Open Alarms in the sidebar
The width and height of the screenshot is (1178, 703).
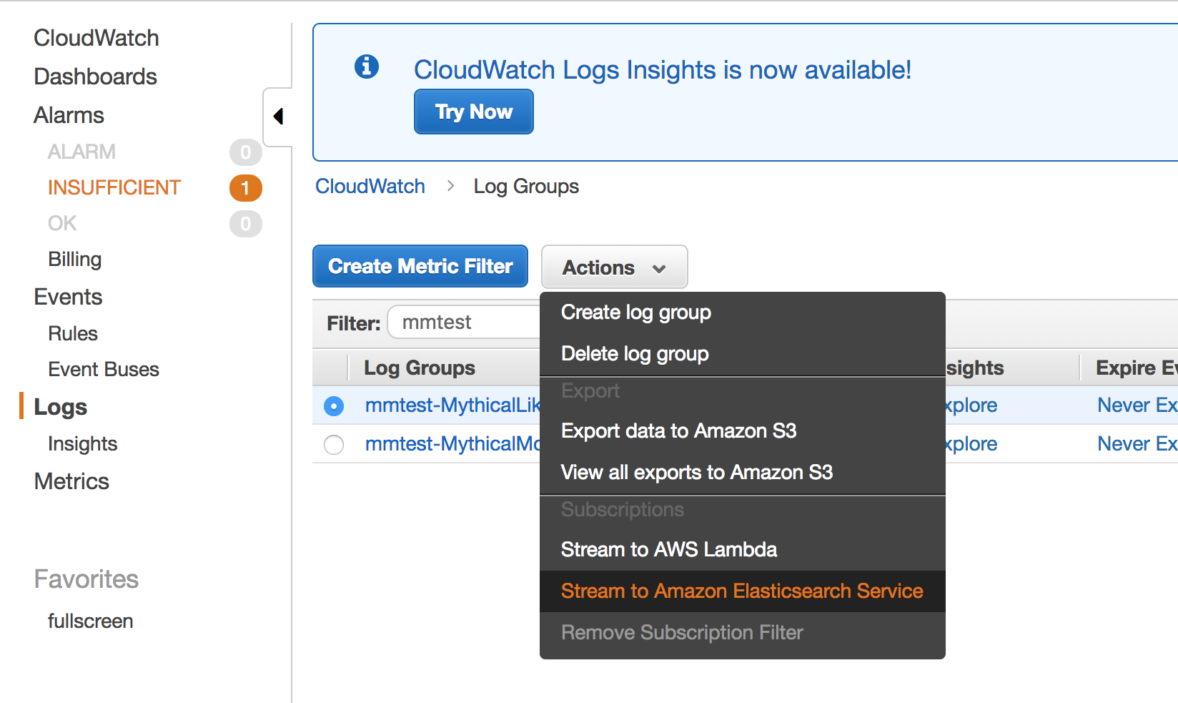pos(69,115)
